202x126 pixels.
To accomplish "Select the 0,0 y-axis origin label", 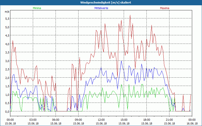I will point(7,111).
